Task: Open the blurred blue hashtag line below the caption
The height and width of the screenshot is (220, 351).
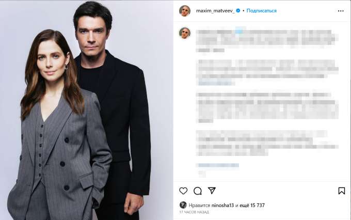Action: pos(218,165)
